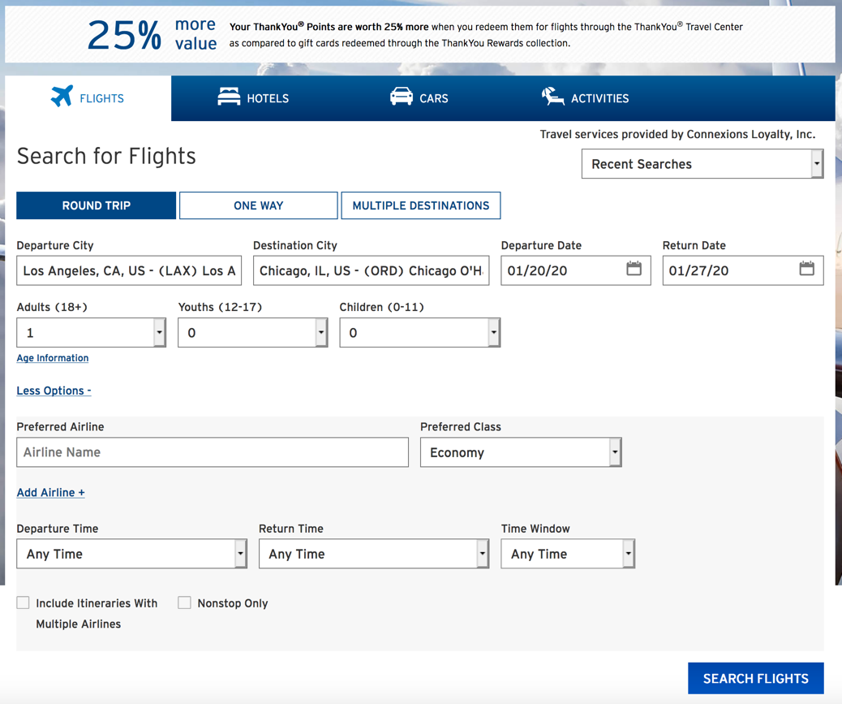Switch to the Flights tab
The width and height of the screenshot is (842, 704).
(x=88, y=97)
